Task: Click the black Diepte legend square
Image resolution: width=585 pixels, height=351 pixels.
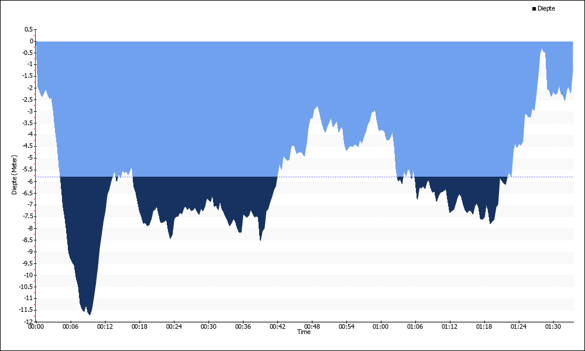Action: coord(534,9)
